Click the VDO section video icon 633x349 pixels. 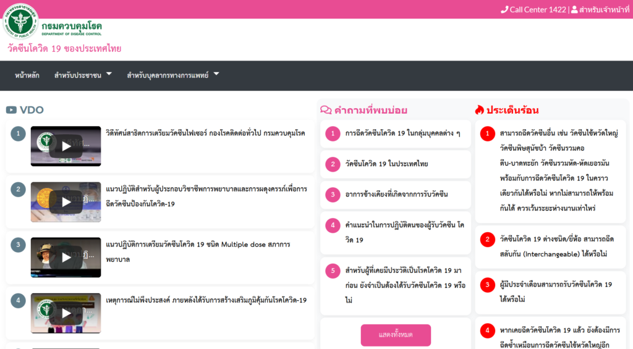click(x=11, y=110)
